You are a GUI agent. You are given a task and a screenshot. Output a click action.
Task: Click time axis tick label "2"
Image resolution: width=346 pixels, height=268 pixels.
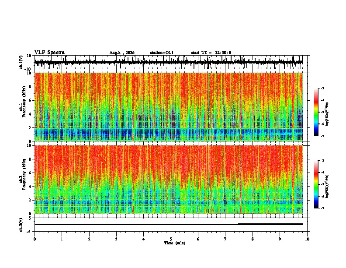click(89, 239)
